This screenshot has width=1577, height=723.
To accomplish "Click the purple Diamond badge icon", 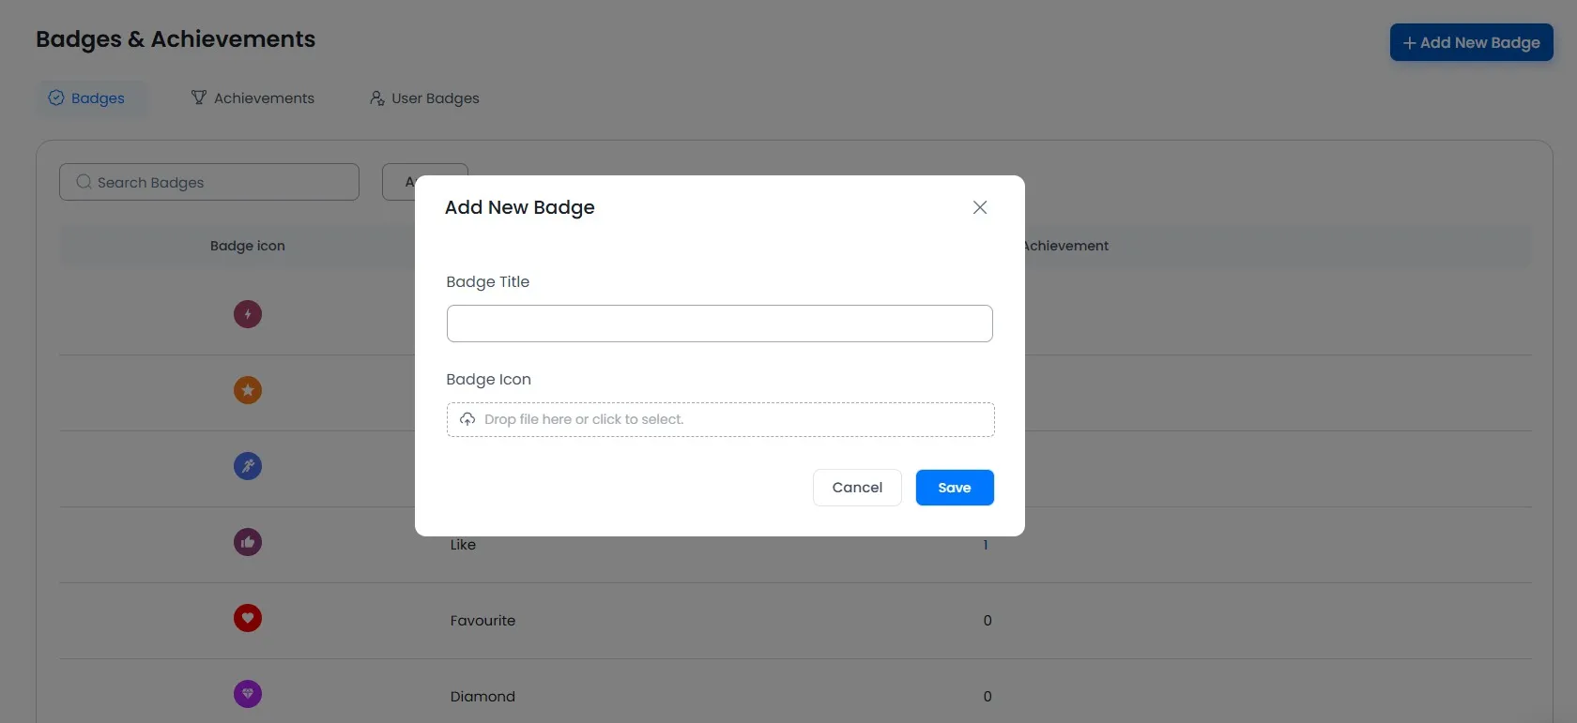I will 247,694.
